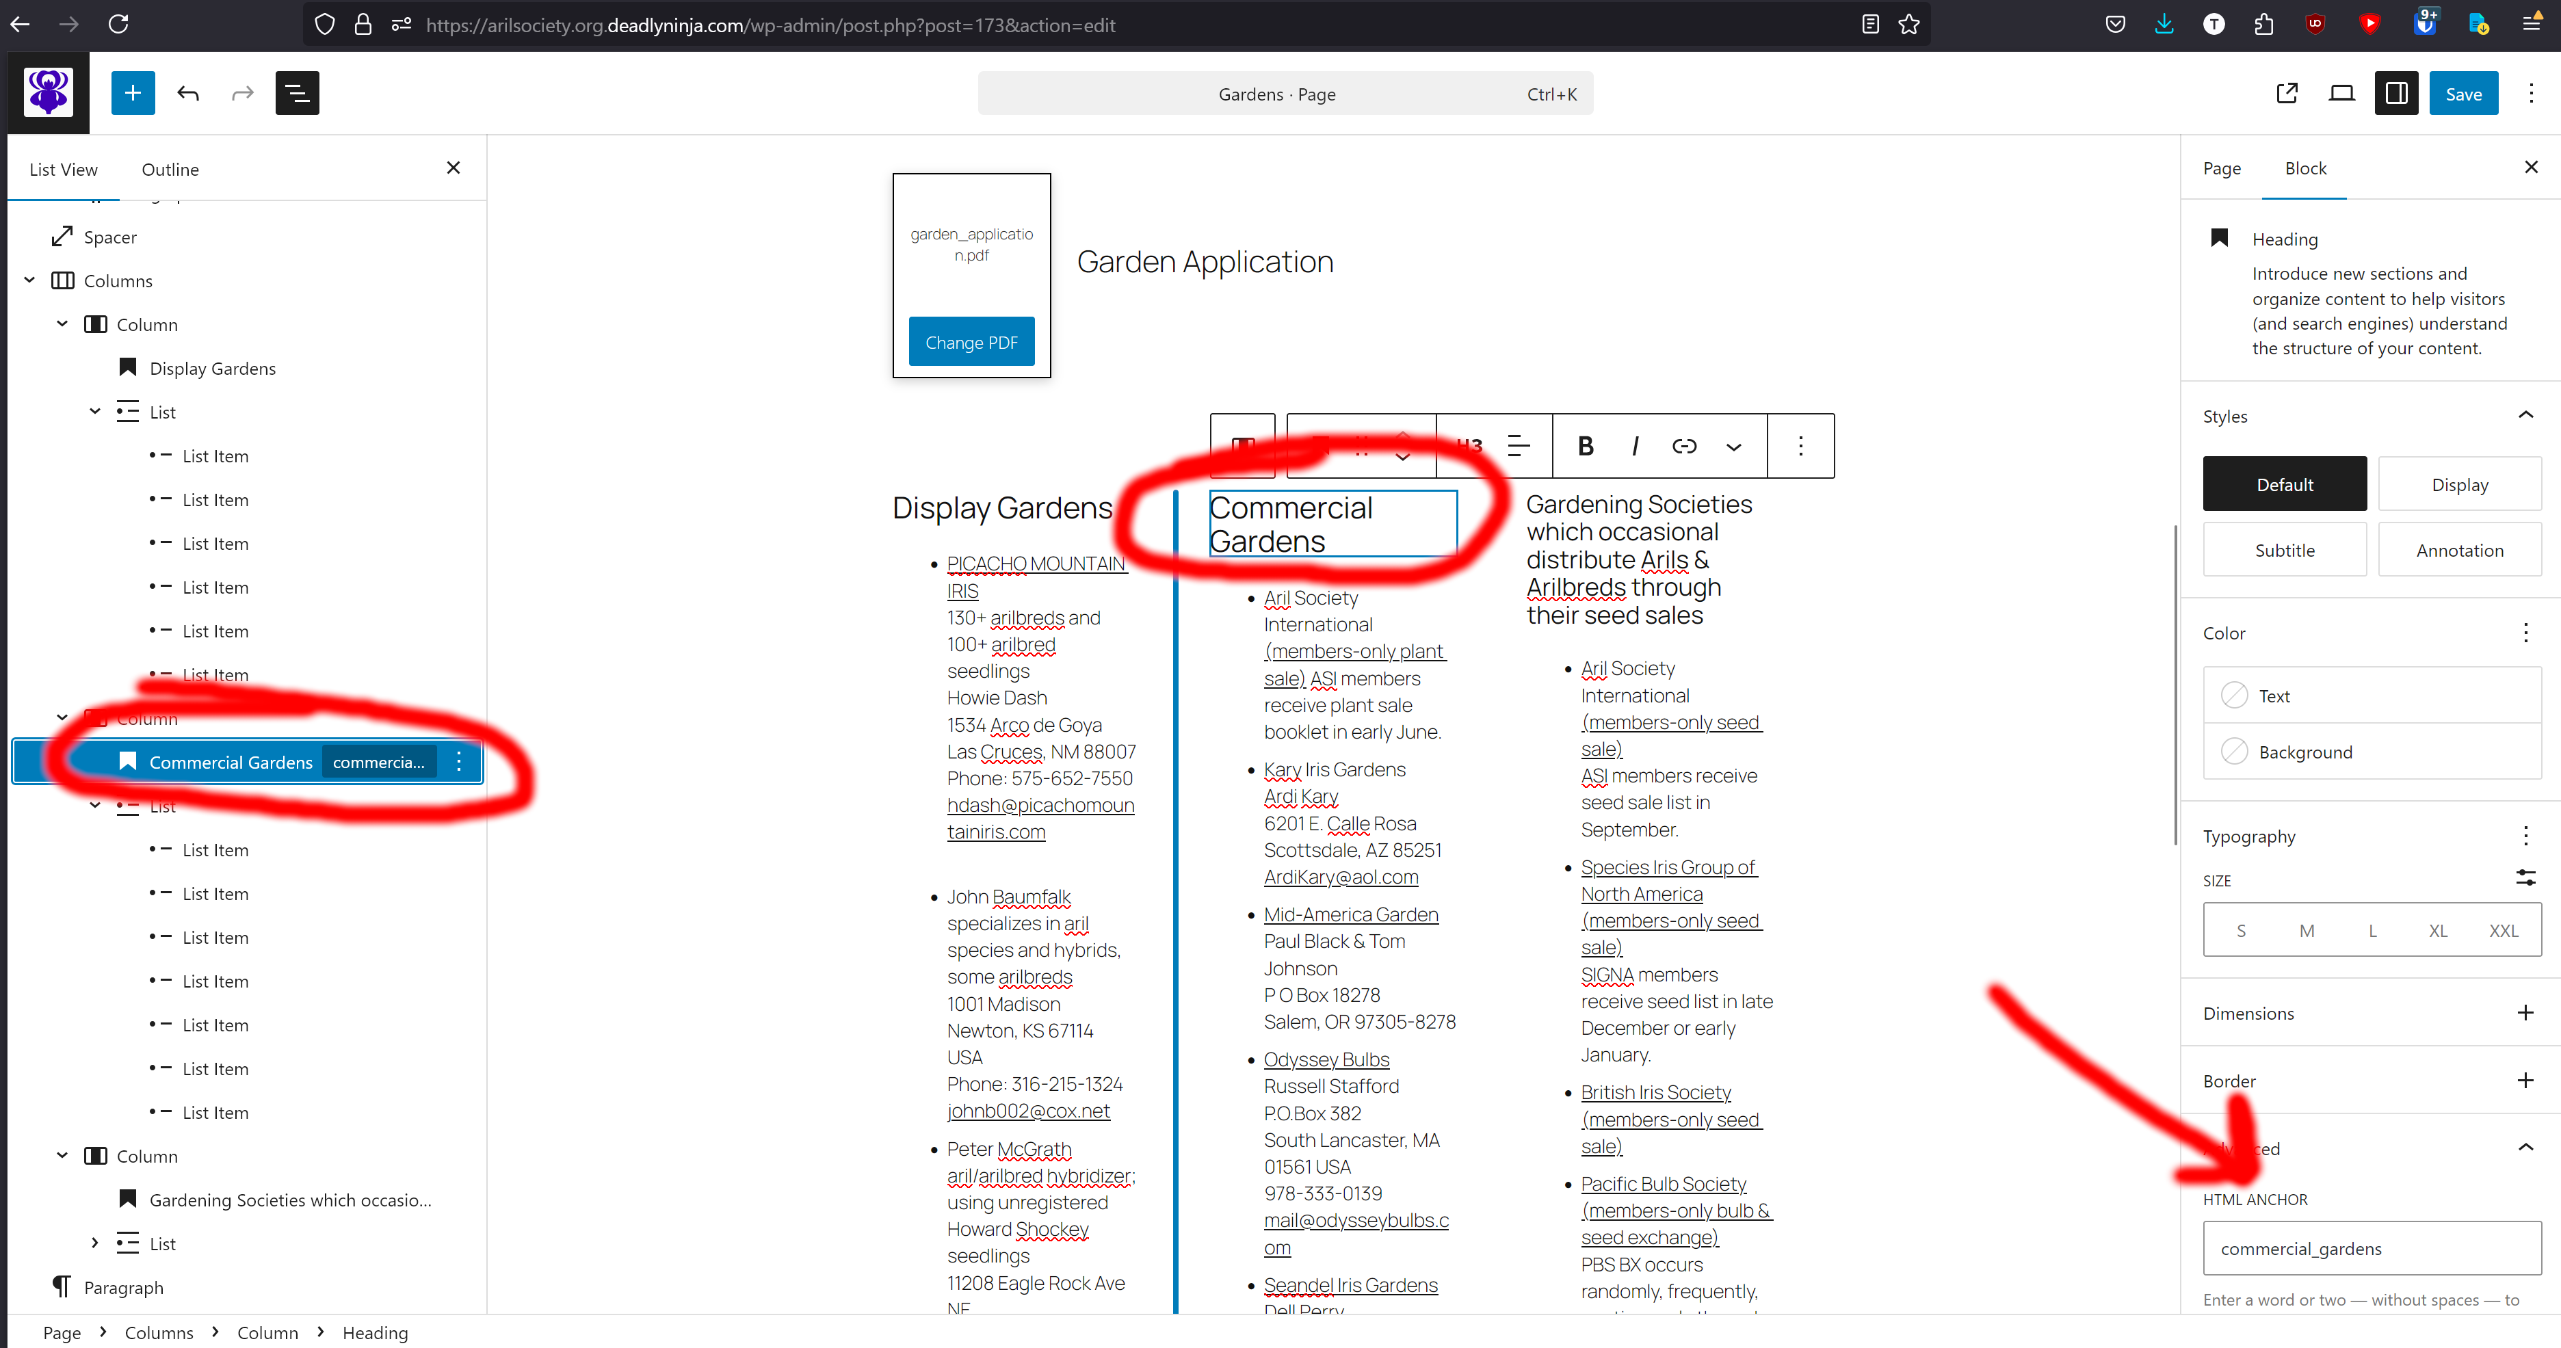Screen dimensions: 2561x1348
Task: Click the undo arrow in top toolbar
Action: (188, 94)
